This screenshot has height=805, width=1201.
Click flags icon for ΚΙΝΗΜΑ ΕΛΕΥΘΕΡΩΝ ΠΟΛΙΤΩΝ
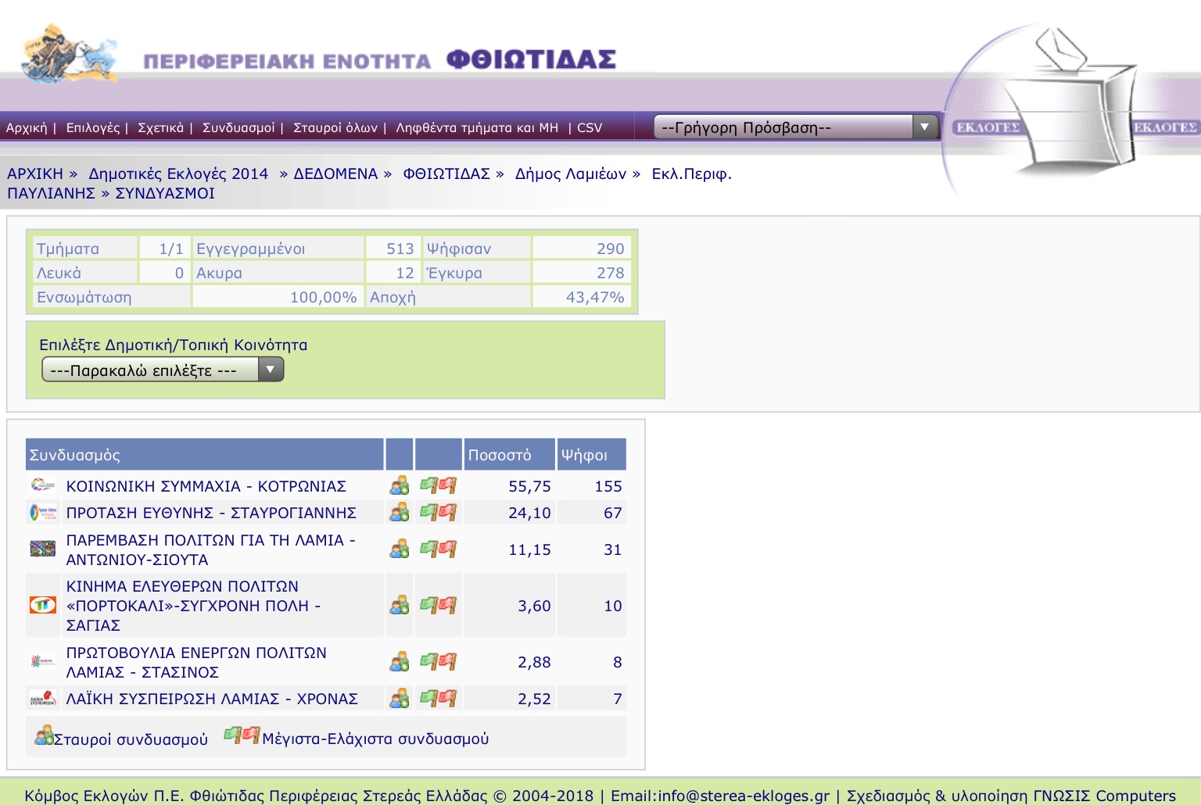[438, 605]
